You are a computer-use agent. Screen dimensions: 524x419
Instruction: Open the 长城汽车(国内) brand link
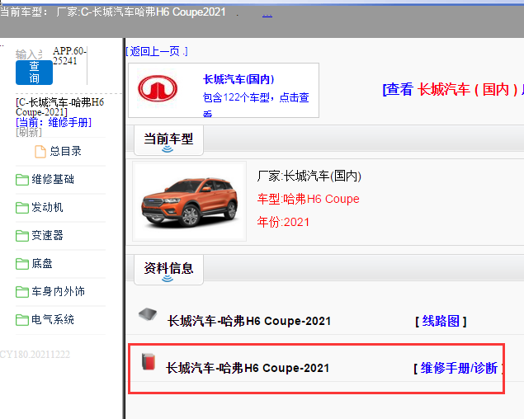tap(238, 79)
